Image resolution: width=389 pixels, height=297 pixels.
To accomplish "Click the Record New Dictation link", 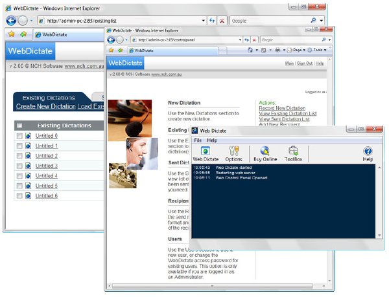I will point(282,108).
